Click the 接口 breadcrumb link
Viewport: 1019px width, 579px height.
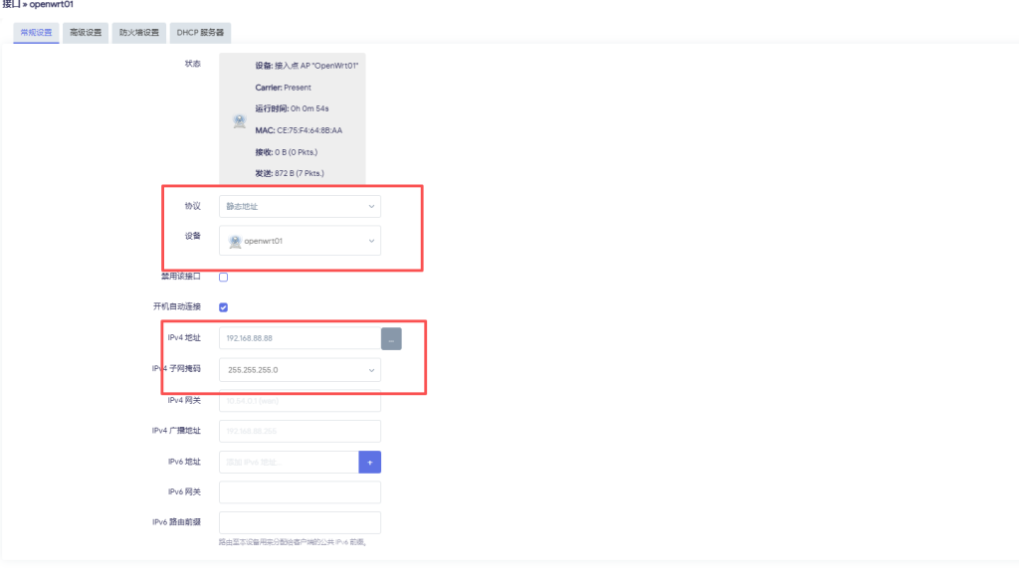coord(10,4)
